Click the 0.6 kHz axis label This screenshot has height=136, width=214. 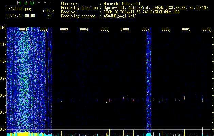click(x=2, y=129)
